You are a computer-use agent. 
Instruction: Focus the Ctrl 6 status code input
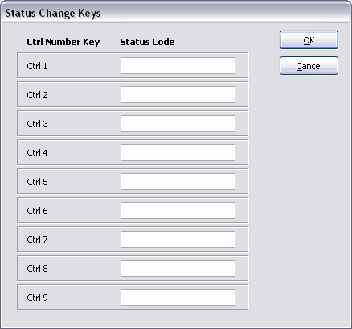178,210
